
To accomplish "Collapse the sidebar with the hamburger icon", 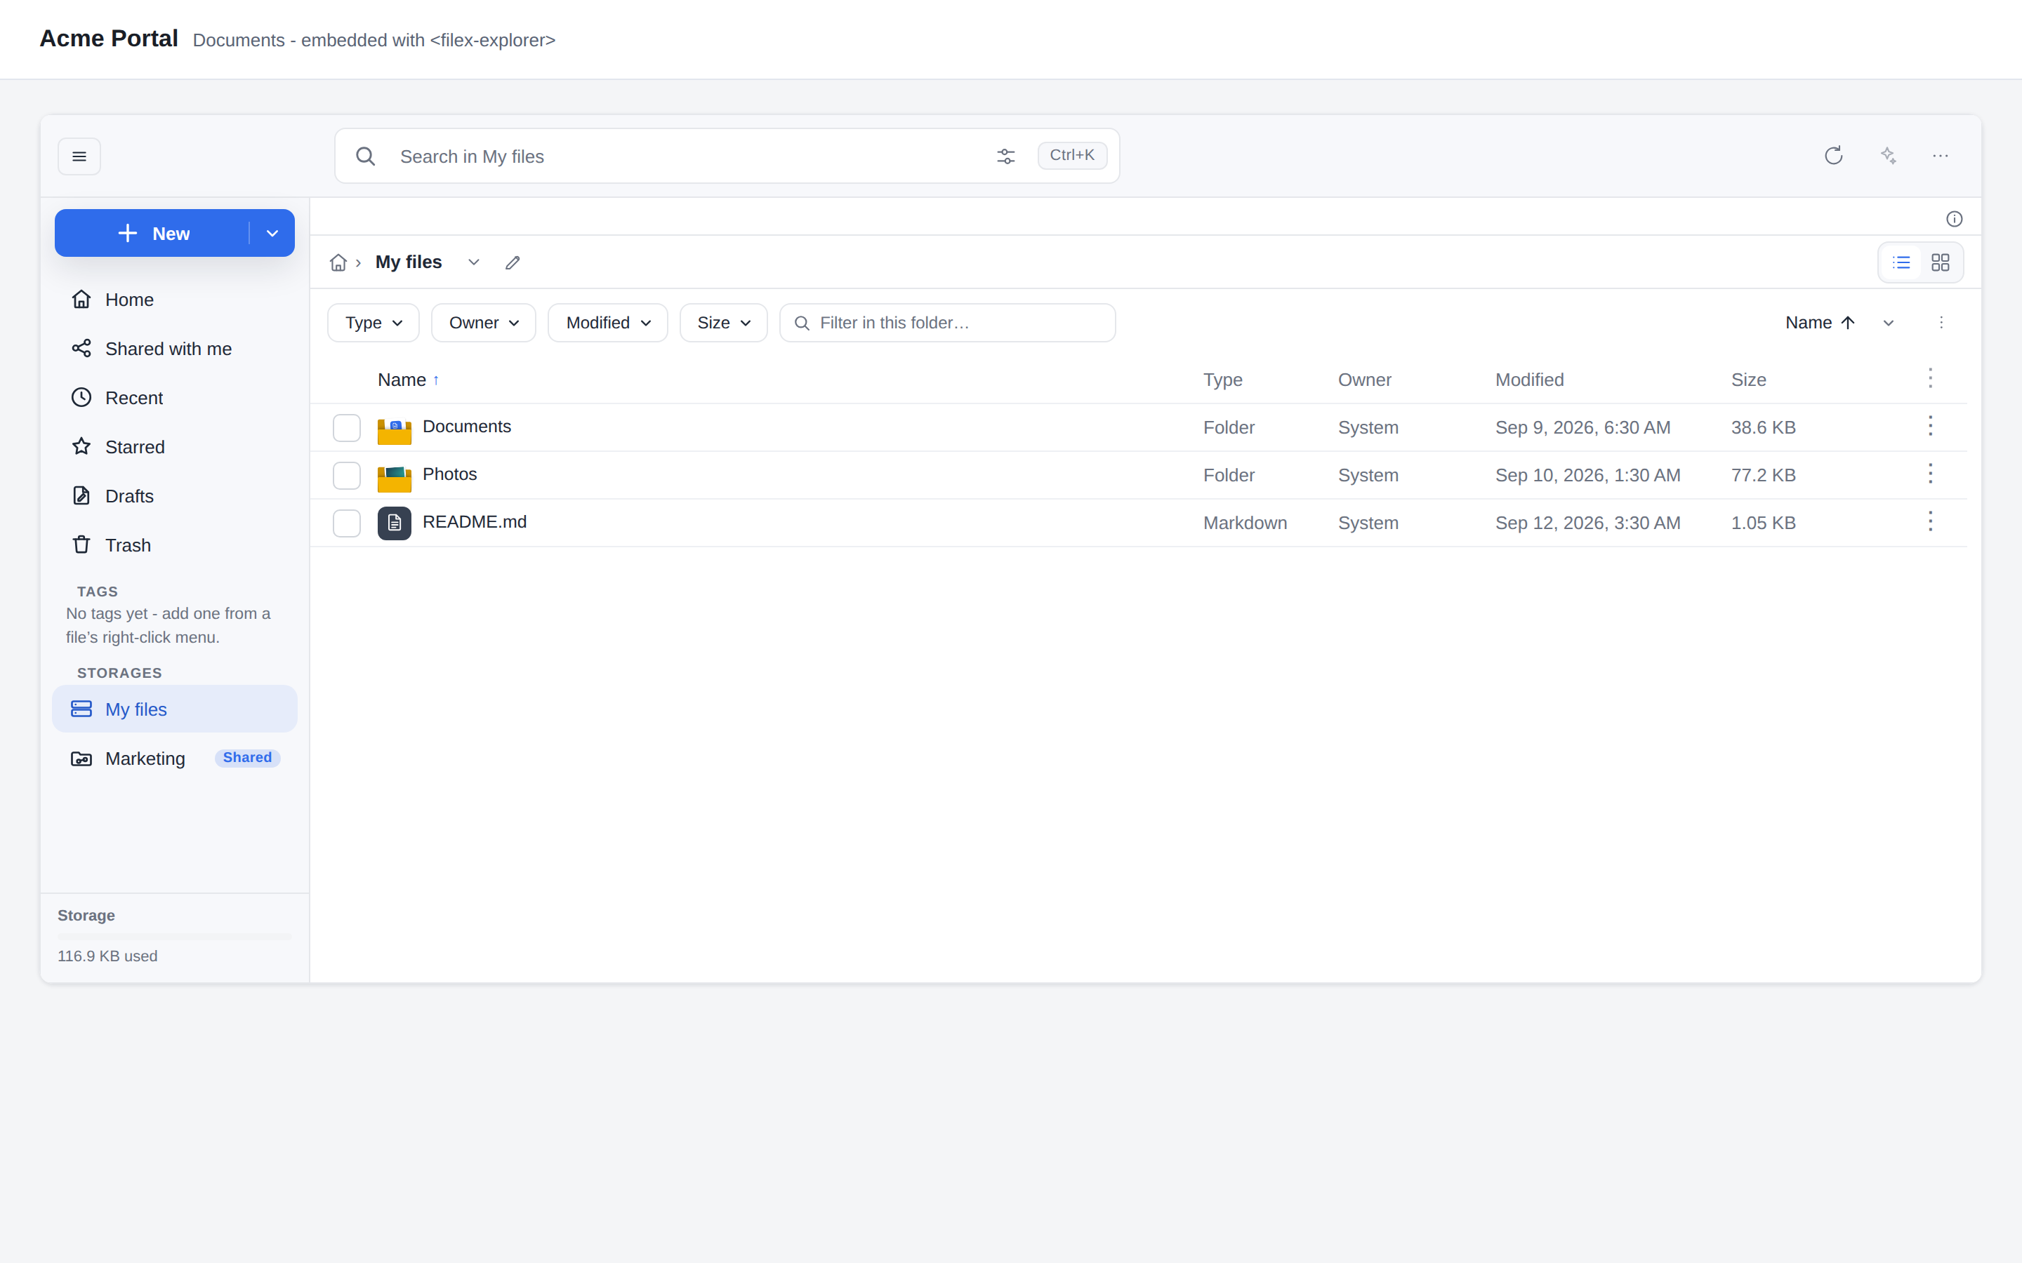I will [x=79, y=156].
